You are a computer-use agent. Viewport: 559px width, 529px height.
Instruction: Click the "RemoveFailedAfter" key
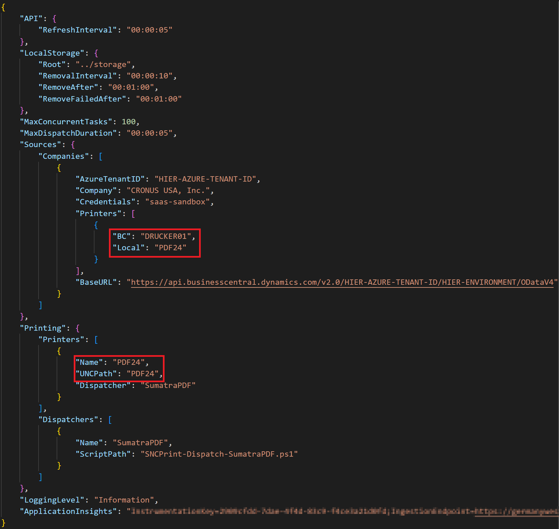pos(82,99)
